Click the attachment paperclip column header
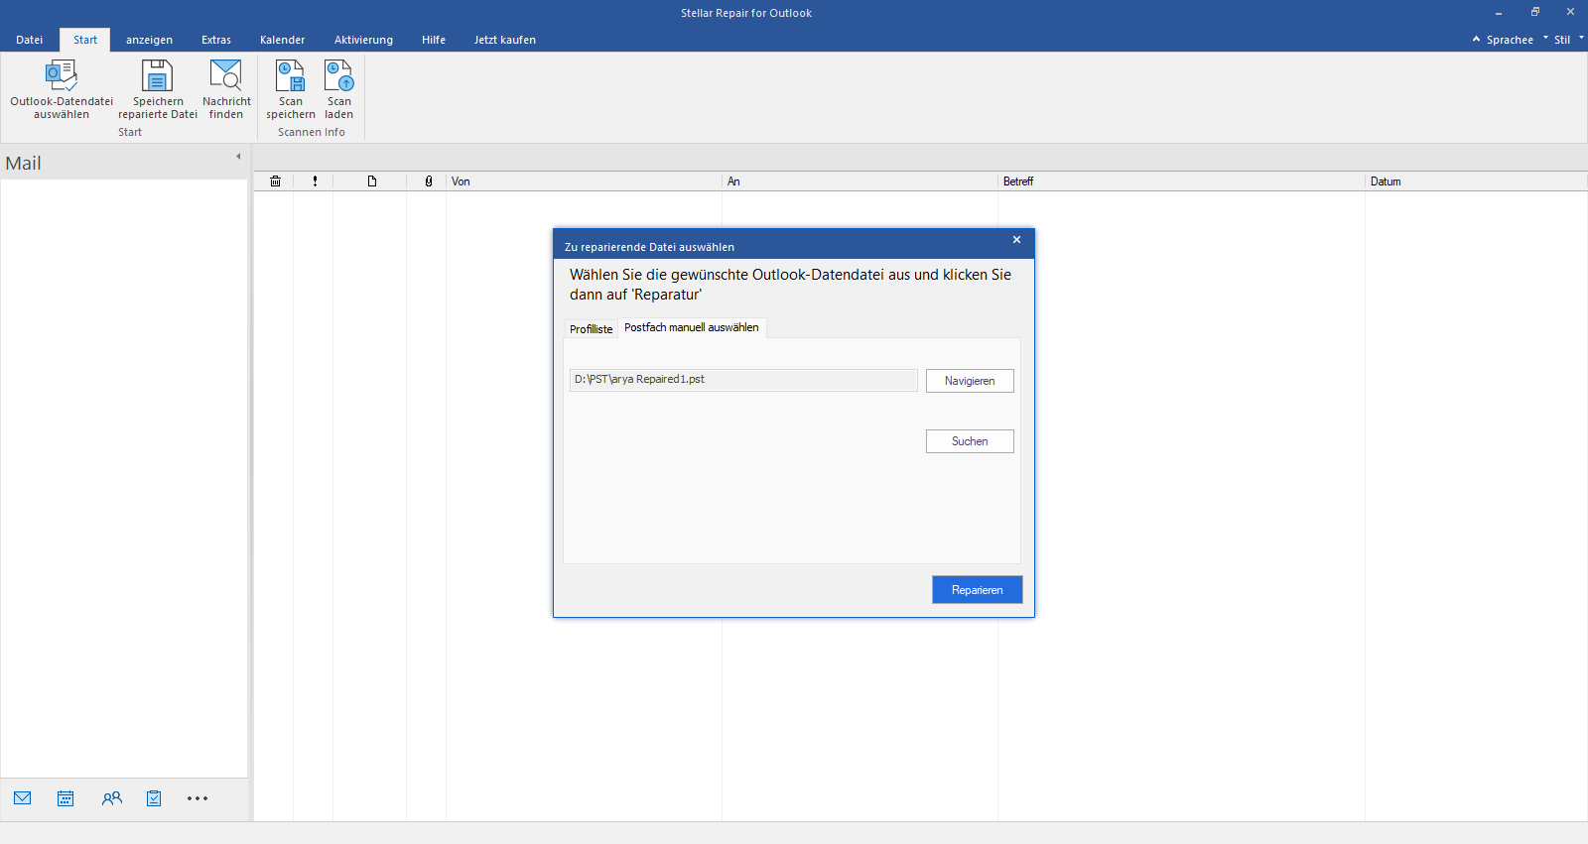Screen dimensions: 1588x844 pos(429,181)
